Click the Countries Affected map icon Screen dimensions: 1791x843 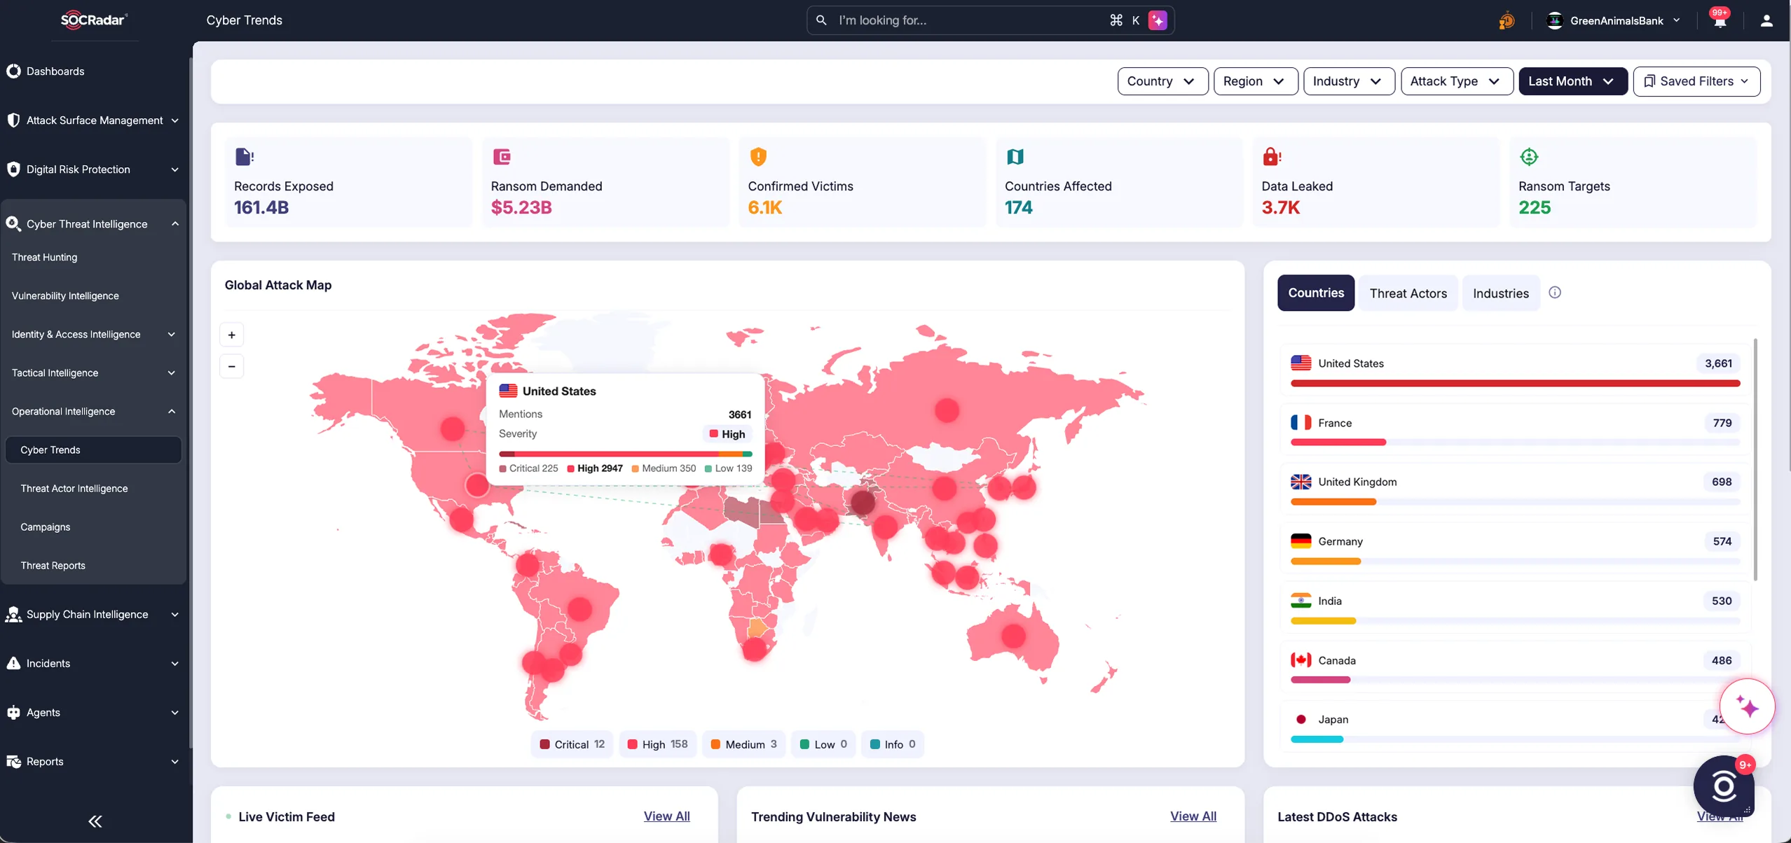tap(1015, 157)
